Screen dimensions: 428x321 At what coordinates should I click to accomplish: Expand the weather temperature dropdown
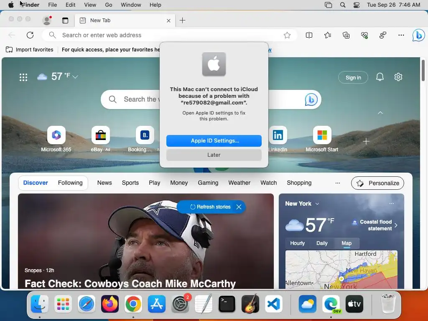tap(75, 77)
